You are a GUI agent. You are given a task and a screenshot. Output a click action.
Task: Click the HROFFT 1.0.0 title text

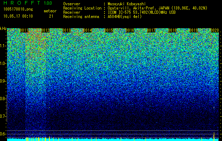[28, 3]
